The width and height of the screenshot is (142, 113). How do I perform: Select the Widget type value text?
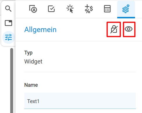coord(33,61)
